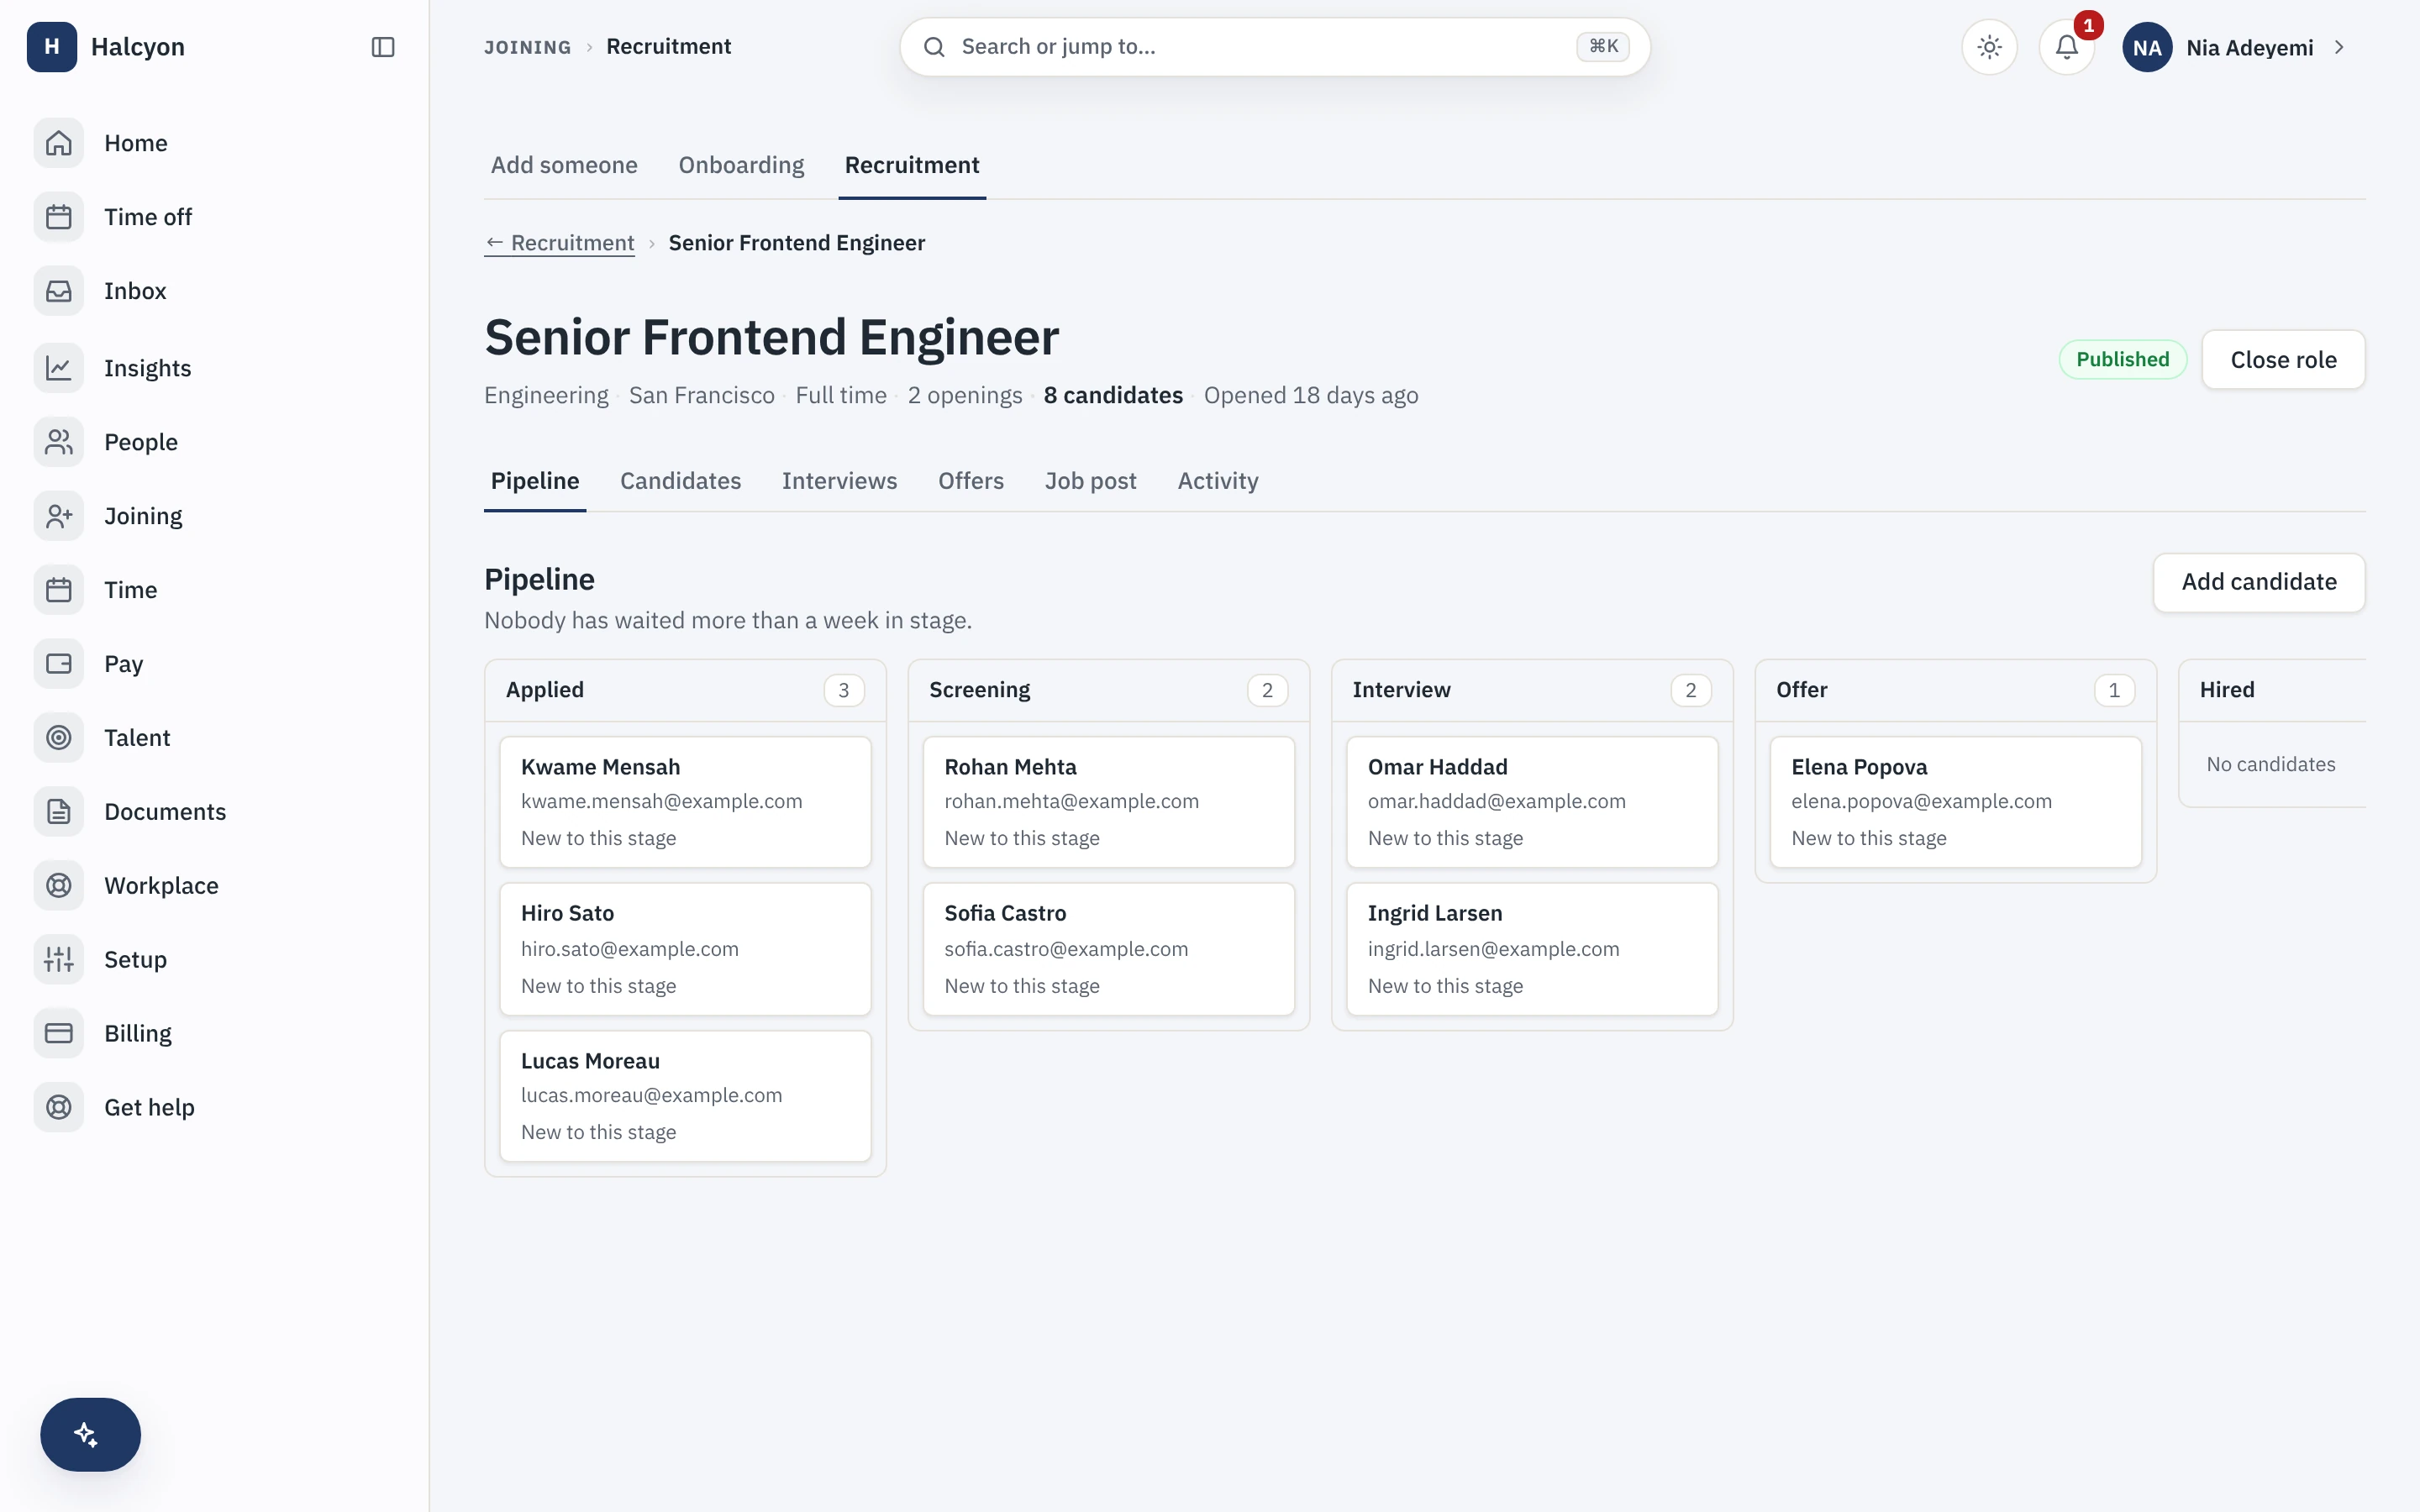Click the Add candidate button
The height and width of the screenshot is (1512, 2420).
(2259, 582)
